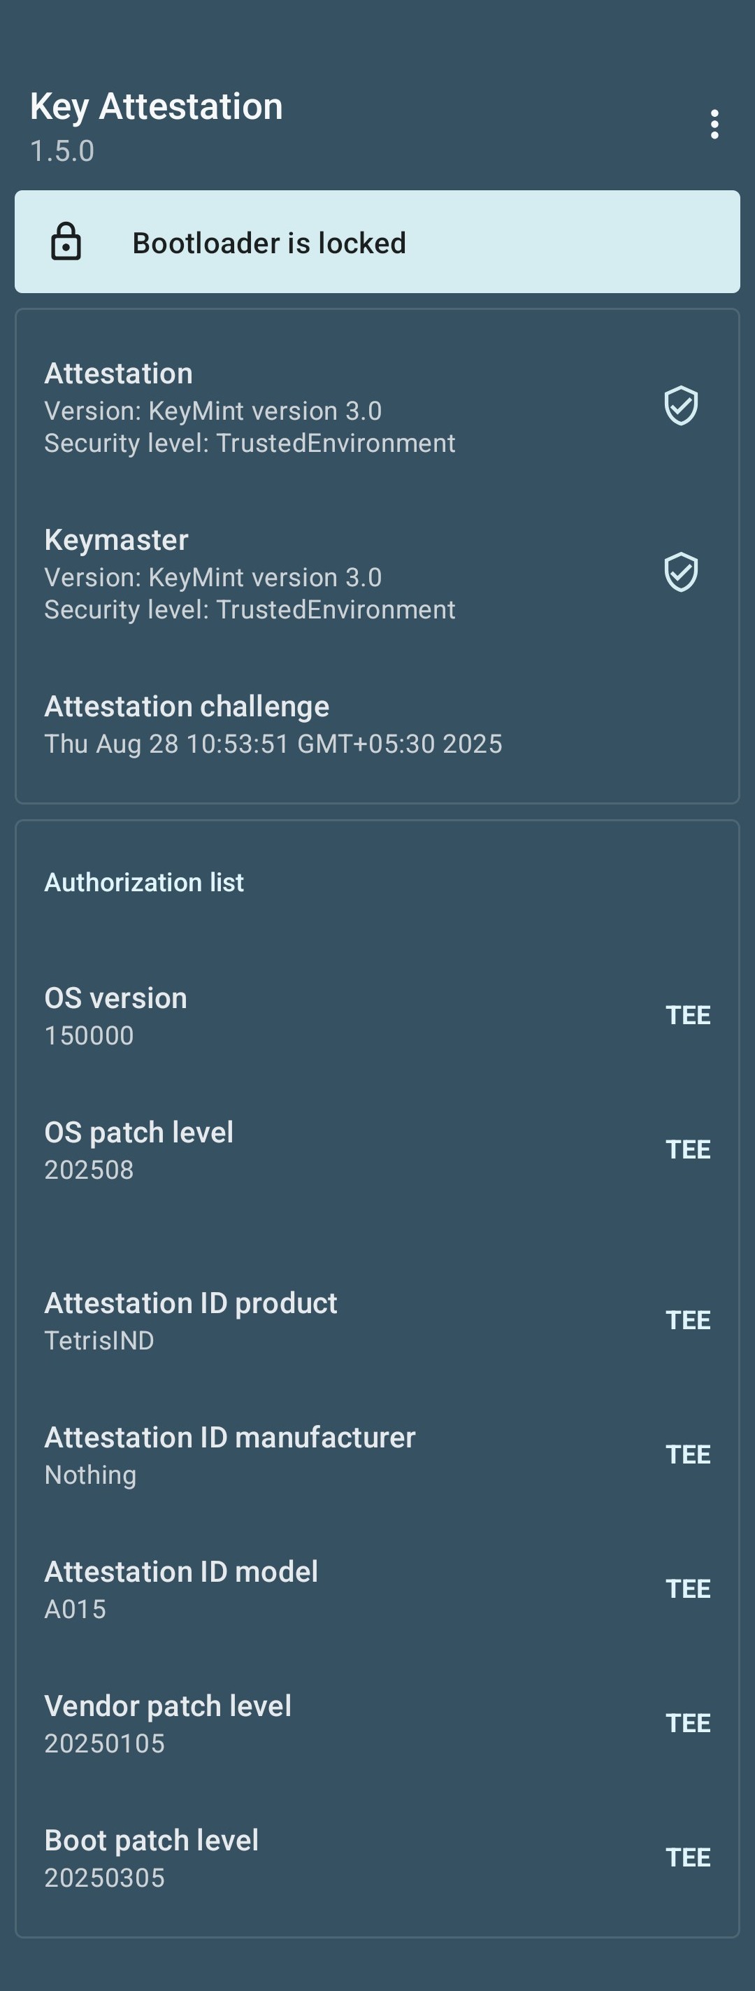Tap TEE badge beside Attestation ID model
755x1991 pixels.
point(687,1589)
